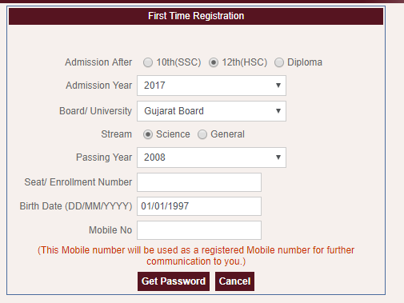Click the Birth Date input field
The width and height of the screenshot is (404, 303).
[x=199, y=206]
